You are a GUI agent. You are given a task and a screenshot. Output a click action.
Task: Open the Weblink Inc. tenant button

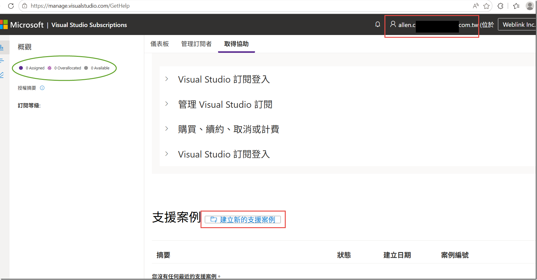pyautogui.click(x=517, y=25)
